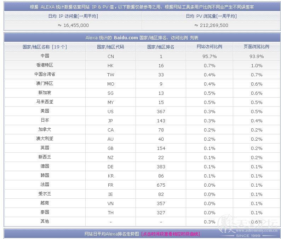
Task: Click the 国家/地区名称 [19 个] header
Action: (x=45, y=47)
